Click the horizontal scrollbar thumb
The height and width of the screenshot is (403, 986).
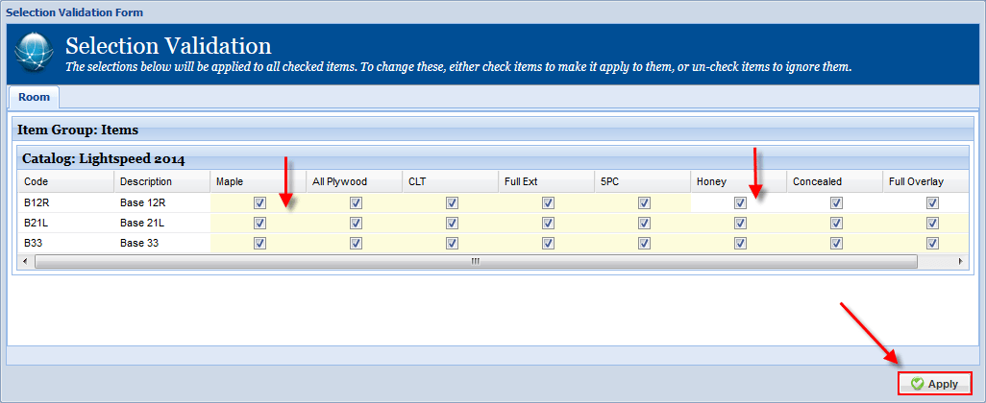[476, 260]
